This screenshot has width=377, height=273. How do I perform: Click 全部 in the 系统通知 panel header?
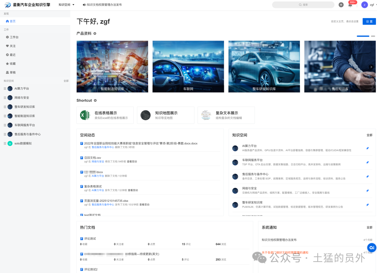coord(369,228)
